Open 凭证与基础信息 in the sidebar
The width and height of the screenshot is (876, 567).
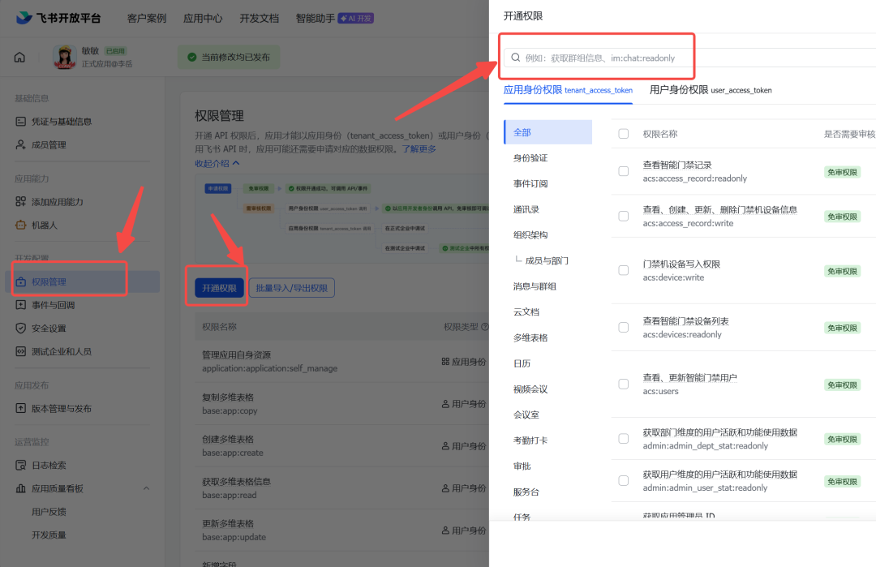[62, 121]
